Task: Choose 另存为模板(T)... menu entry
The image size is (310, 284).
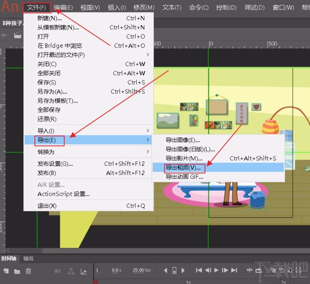Action: tap(89, 101)
